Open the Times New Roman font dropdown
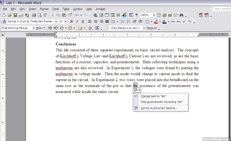 56,22
